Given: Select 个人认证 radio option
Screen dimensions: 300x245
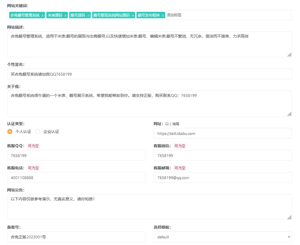Looking at the screenshot, I should point(10,131).
